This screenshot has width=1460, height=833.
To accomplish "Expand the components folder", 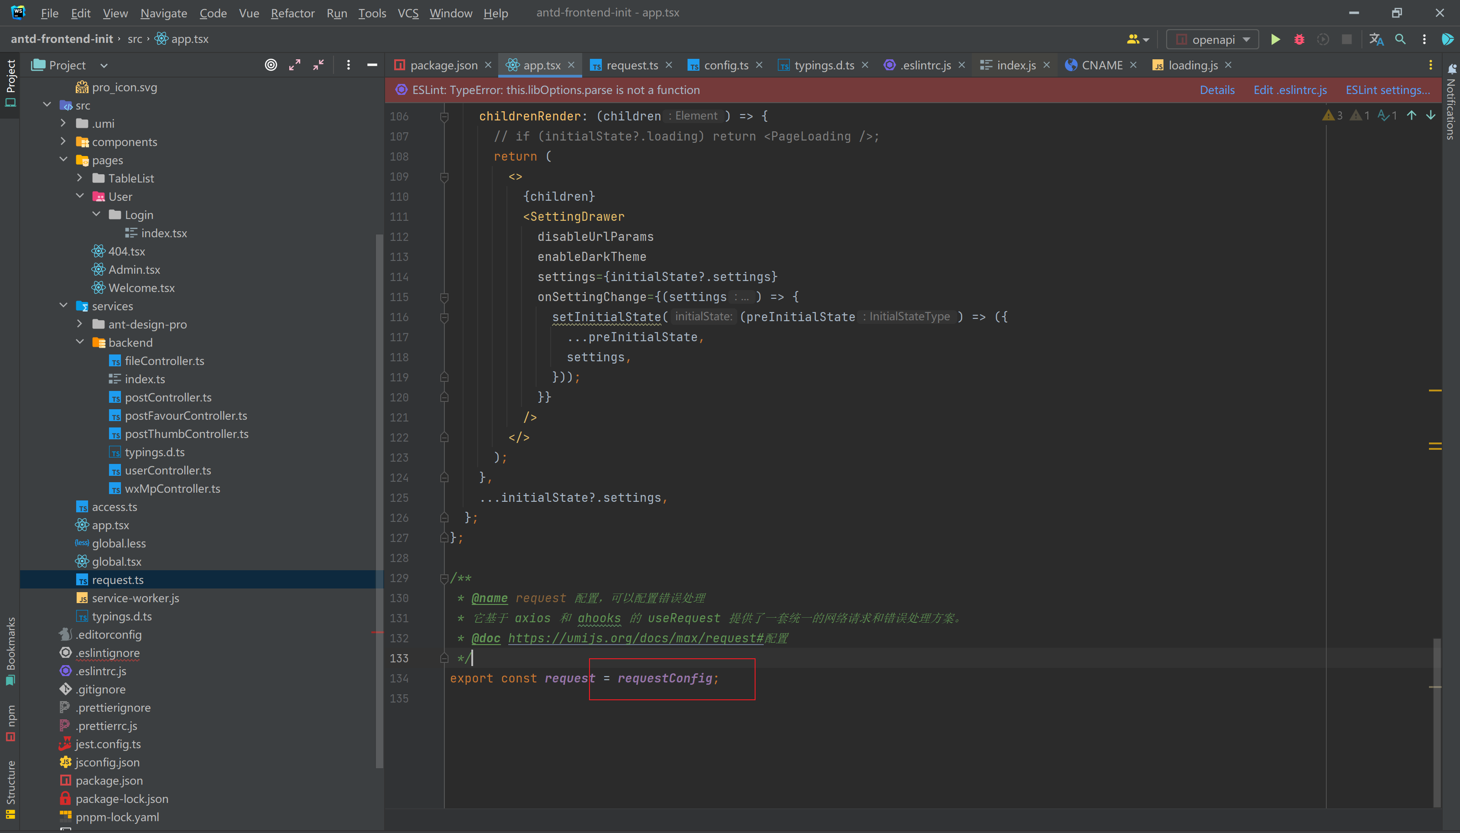I will 63,142.
